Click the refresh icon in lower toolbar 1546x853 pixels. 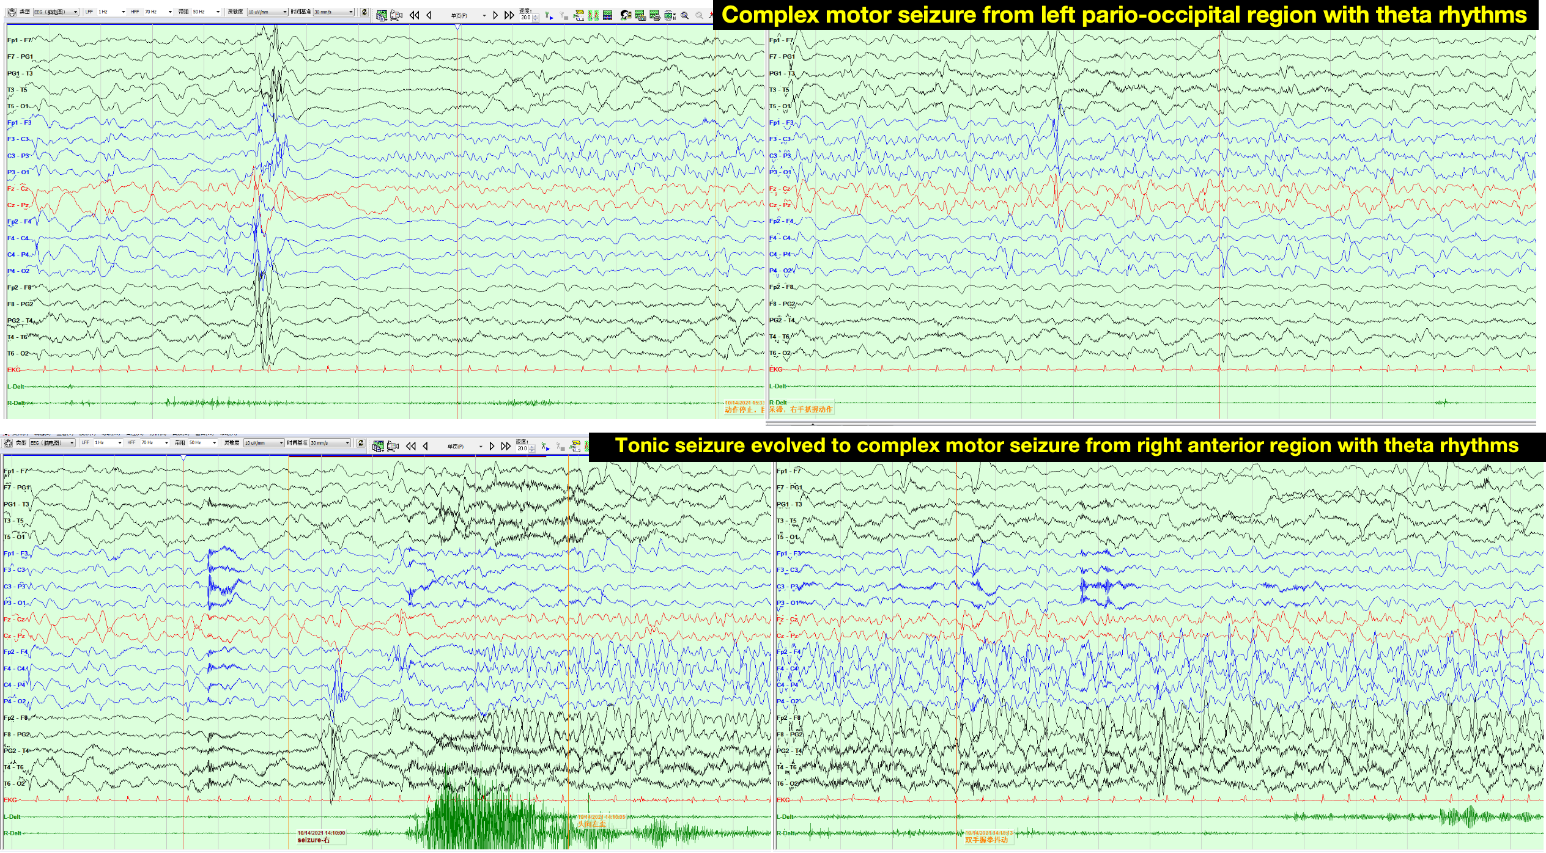click(x=361, y=443)
